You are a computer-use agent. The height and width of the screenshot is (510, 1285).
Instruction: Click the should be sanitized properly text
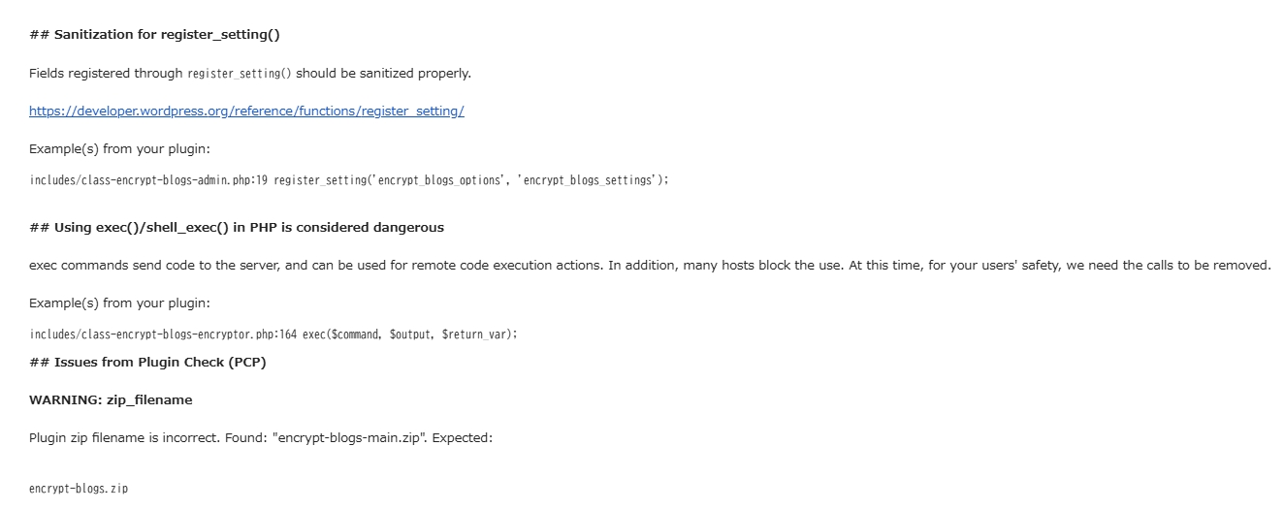(384, 74)
